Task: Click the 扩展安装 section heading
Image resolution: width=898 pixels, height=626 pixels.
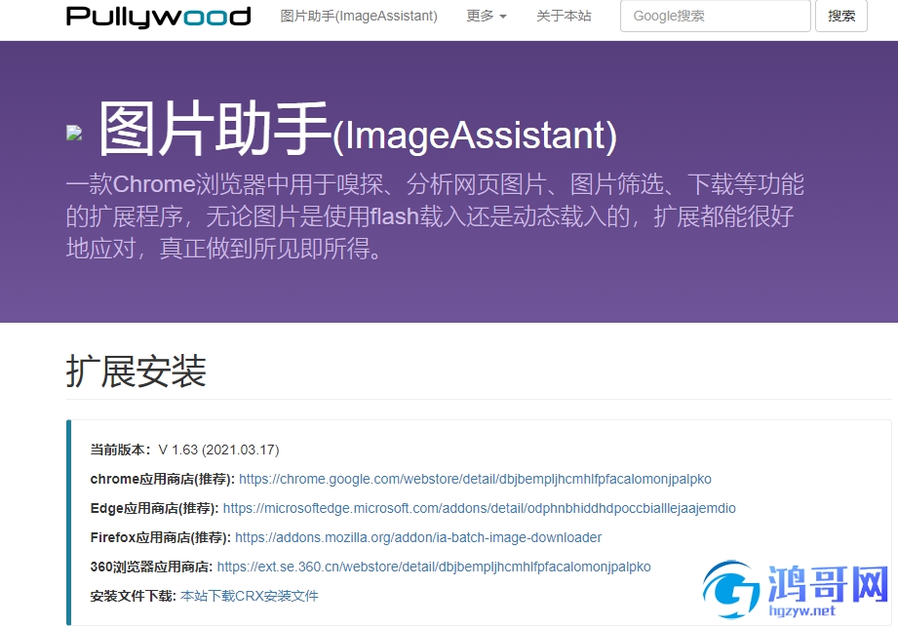Action: pos(136,372)
